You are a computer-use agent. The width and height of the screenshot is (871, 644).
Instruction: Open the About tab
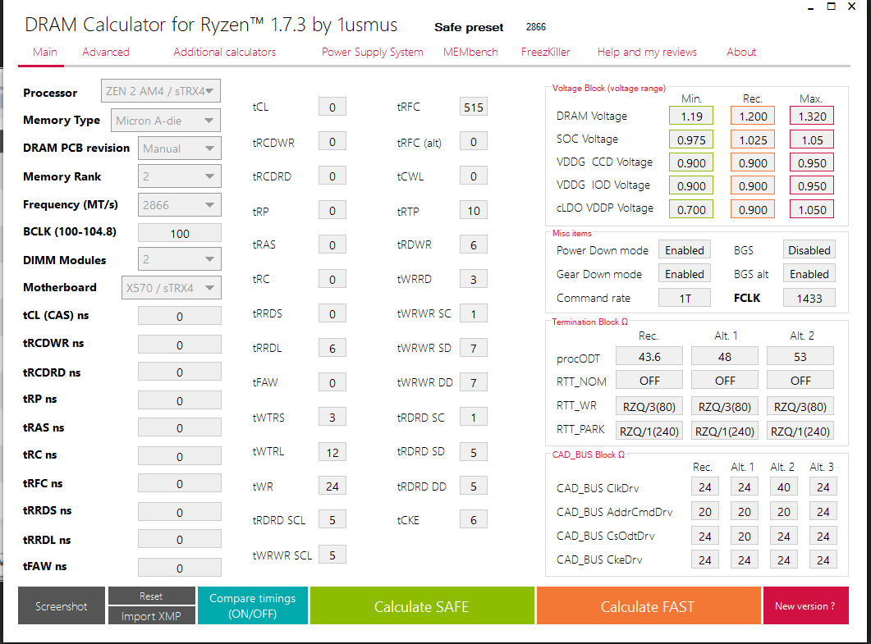pyautogui.click(x=741, y=53)
